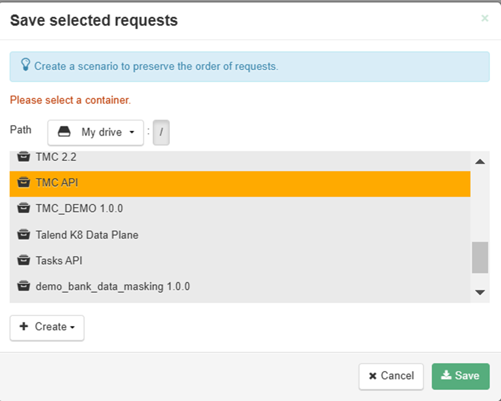Click the archive icon beside TMC API
Image resolution: width=501 pixels, height=401 pixels.
[23, 183]
